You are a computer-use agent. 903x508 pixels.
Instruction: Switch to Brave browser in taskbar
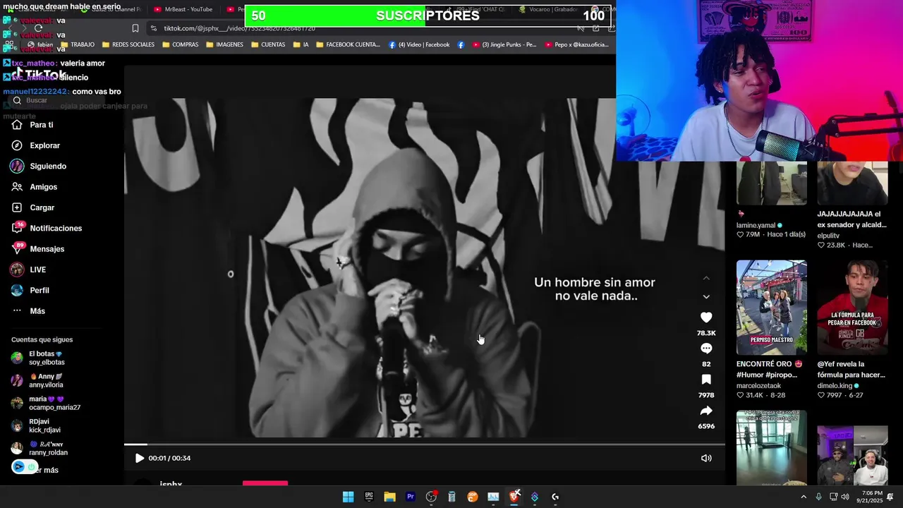click(514, 497)
